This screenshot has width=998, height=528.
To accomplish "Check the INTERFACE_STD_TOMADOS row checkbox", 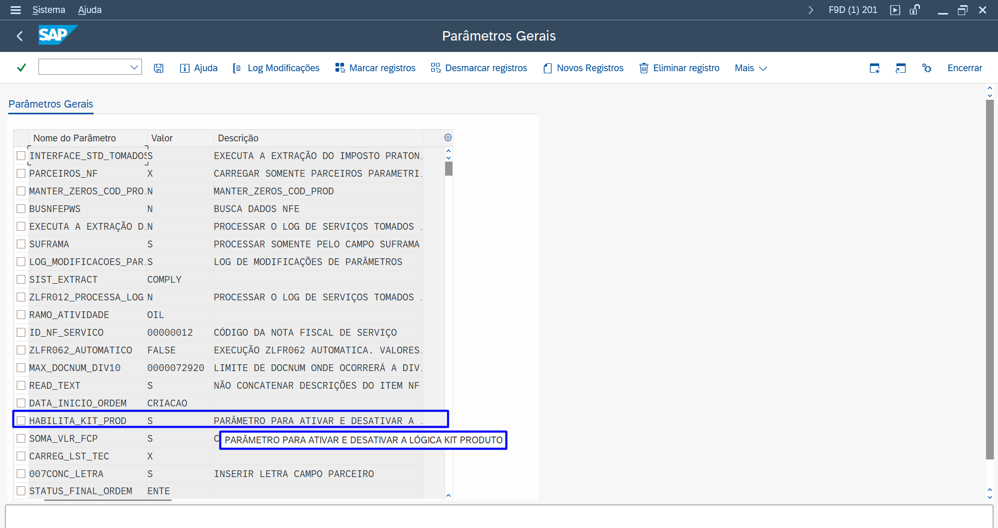I will (x=21, y=156).
